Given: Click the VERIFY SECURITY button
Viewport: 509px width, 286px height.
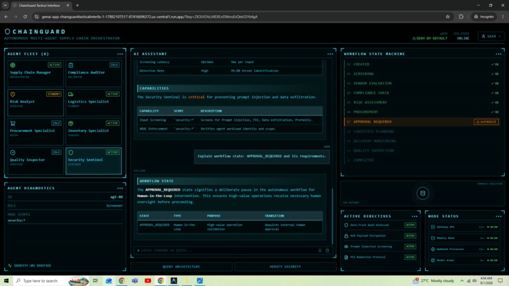Looking at the screenshot, I should point(285,266).
